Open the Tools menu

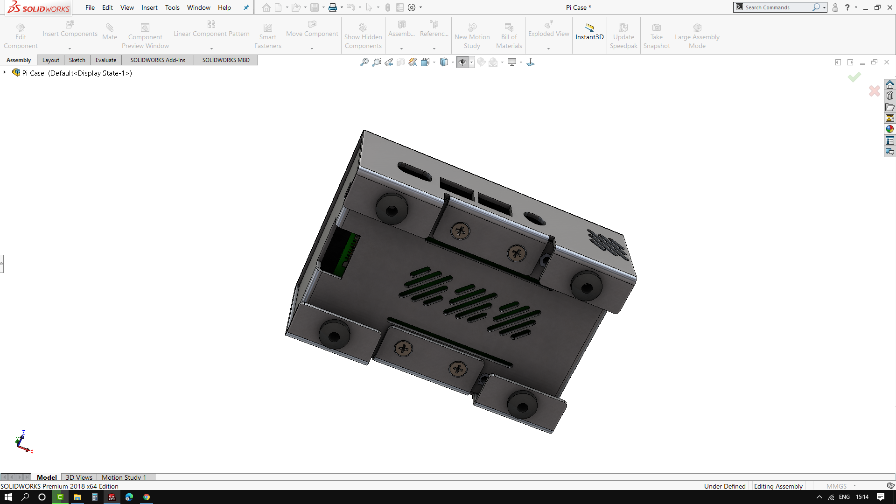pos(172,7)
